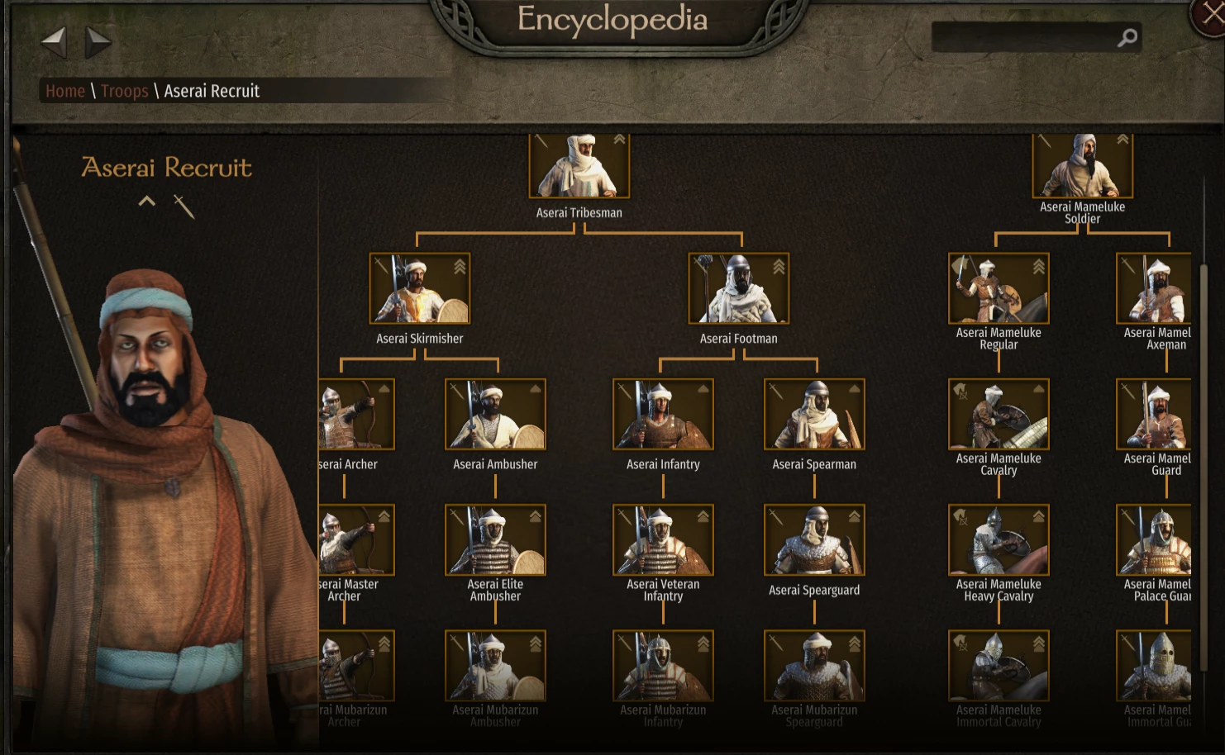Screen dimensions: 1225x755
Task: Click tier chevron on Aserai Skirmisher card
Action: (460, 266)
